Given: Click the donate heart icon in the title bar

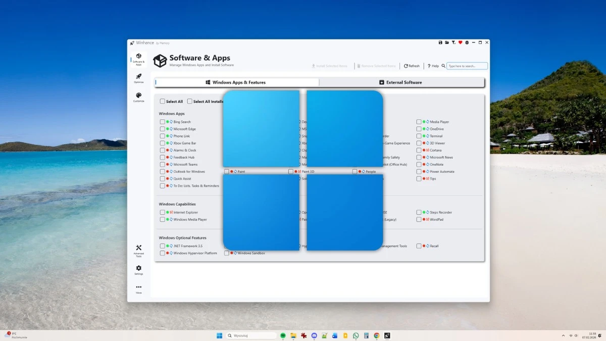Looking at the screenshot, I should (460, 42).
